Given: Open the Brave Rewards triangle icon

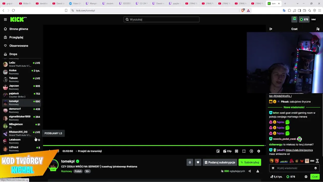Looking at the screenshot, I should pos(248,10).
